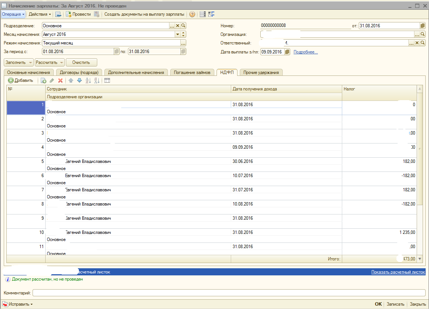Open the Месяц начисления dropdown arrow
This screenshot has width=429, height=309.
[x=178, y=34]
